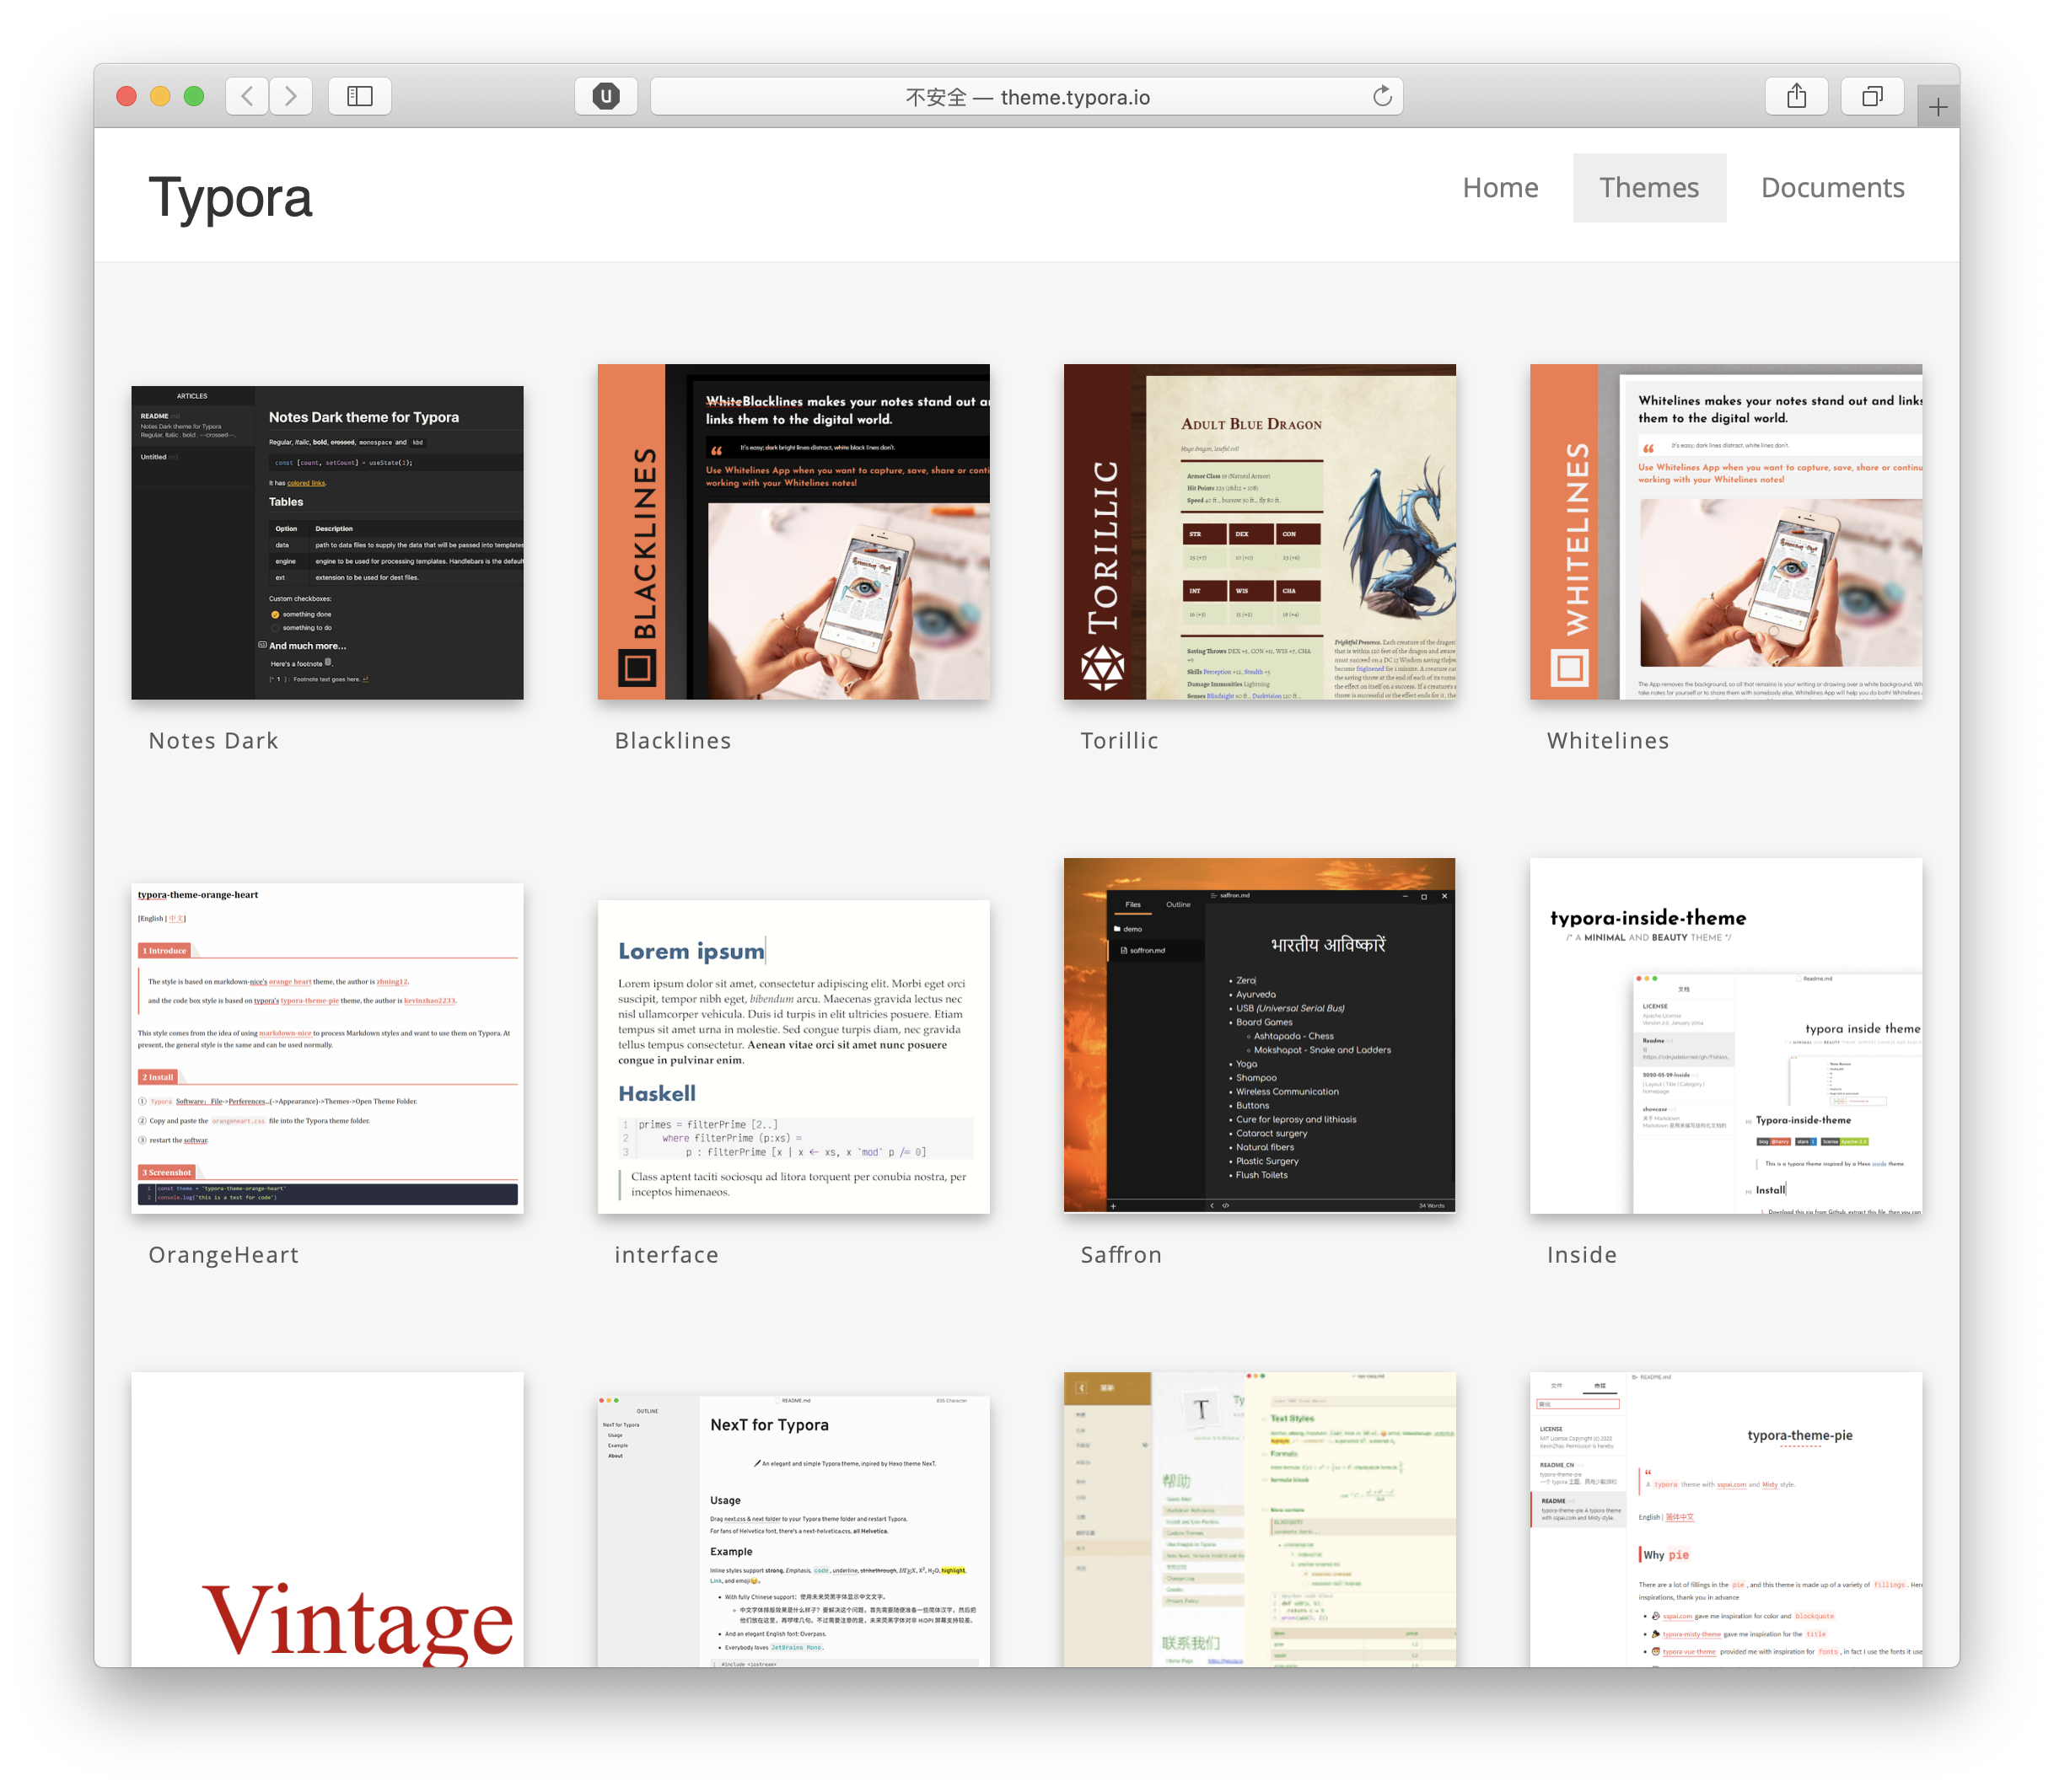Open the Blacklines theme preview image
Screen dimensions: 2054x1792
tap(793, 531)
